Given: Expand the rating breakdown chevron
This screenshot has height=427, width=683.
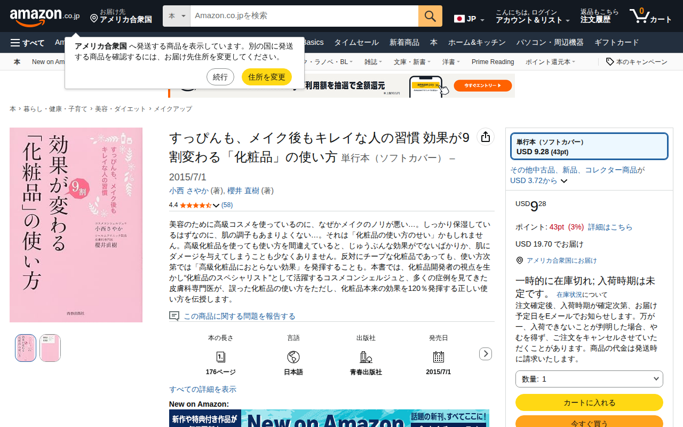Looking at the screenshot, I should (216, 205).
